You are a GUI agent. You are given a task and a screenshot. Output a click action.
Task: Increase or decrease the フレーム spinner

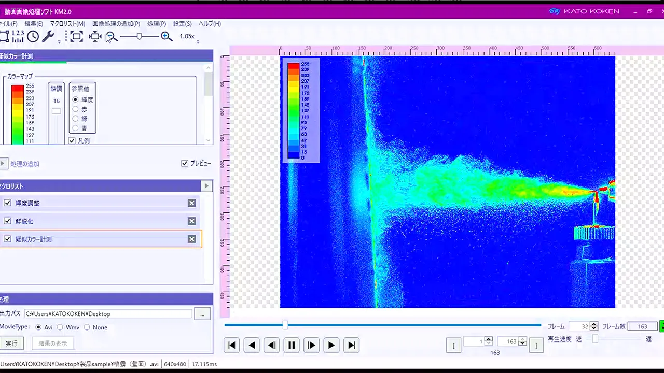point(594,326)
